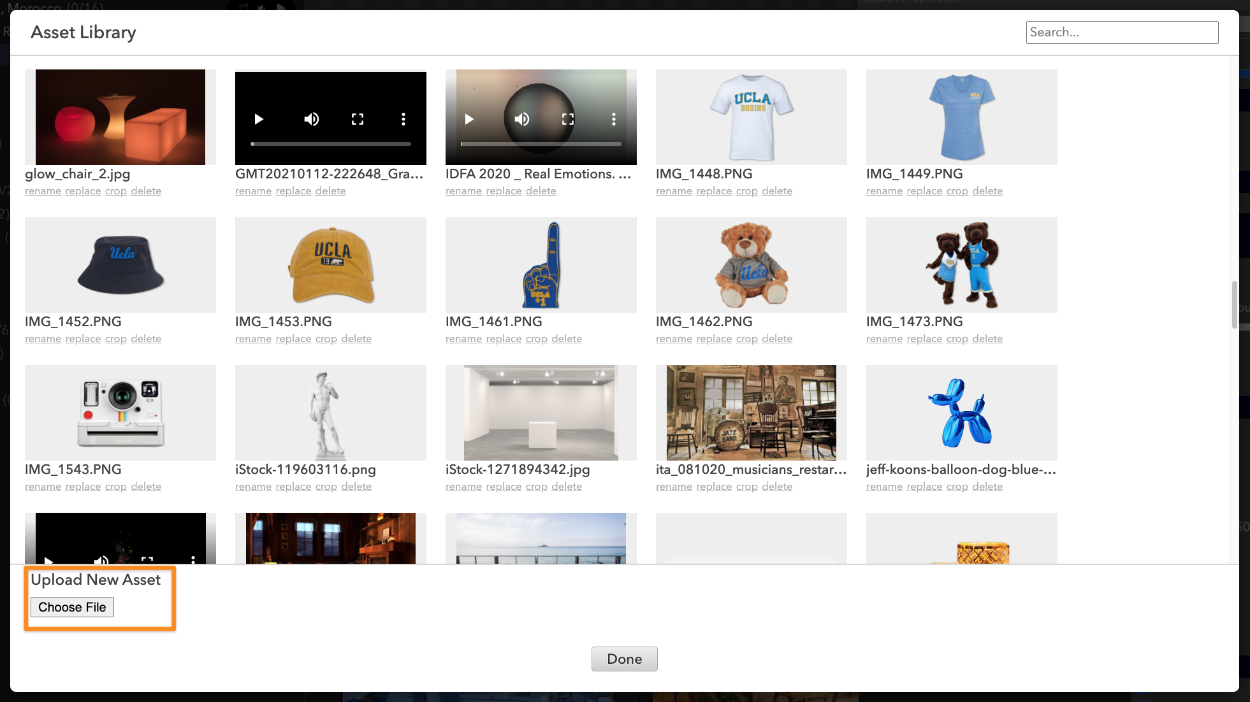Seek in the GMT20210112 video progress bar

(x=330, y=144)
